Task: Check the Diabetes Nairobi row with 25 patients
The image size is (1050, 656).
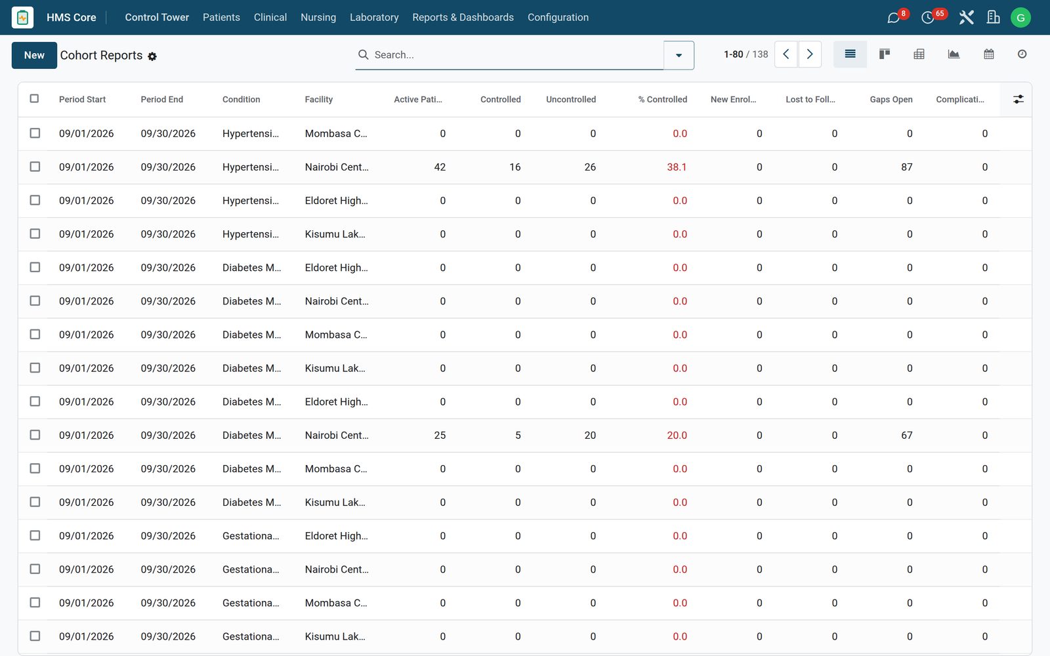Action: pyautogui.click(x=35, y=435)
